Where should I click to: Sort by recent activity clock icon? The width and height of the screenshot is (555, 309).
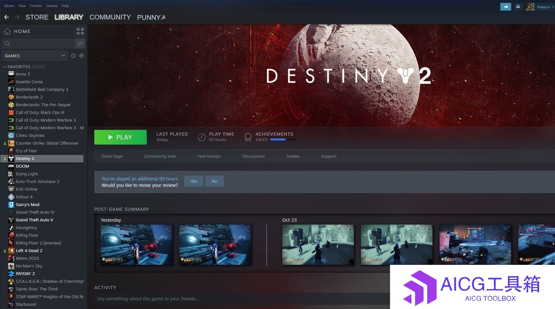(x=73, y=56)
